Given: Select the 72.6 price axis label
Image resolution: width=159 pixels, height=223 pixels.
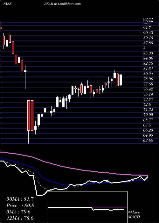Looking at the screenshot, I should point(147,104).
